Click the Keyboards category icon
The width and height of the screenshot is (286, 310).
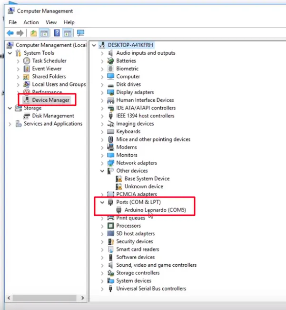110,132
